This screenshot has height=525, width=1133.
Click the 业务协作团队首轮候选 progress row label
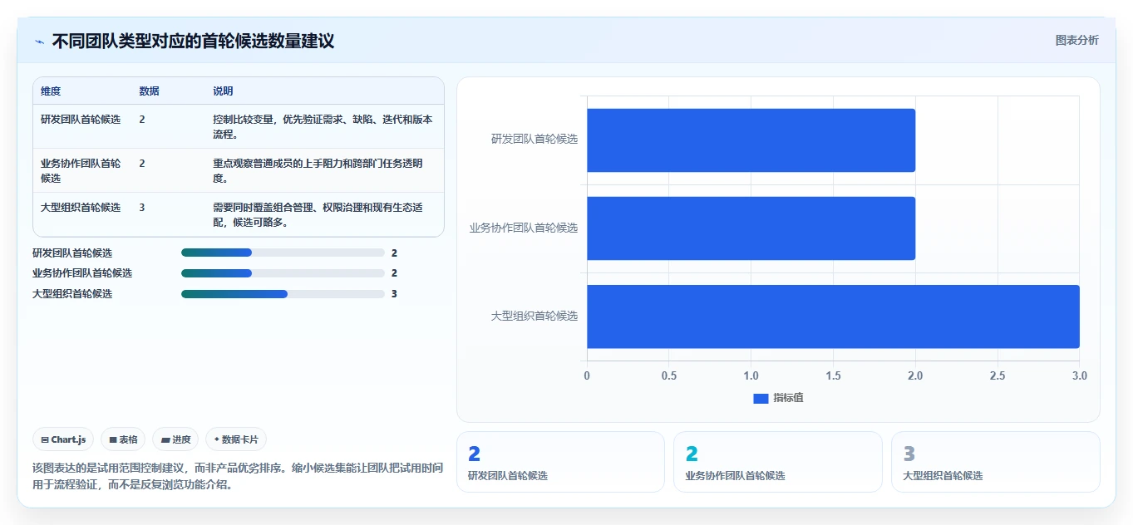tap(82, 273)
